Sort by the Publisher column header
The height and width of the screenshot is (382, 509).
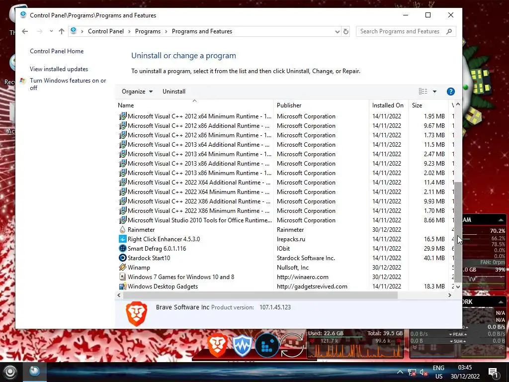click(322, 105)
